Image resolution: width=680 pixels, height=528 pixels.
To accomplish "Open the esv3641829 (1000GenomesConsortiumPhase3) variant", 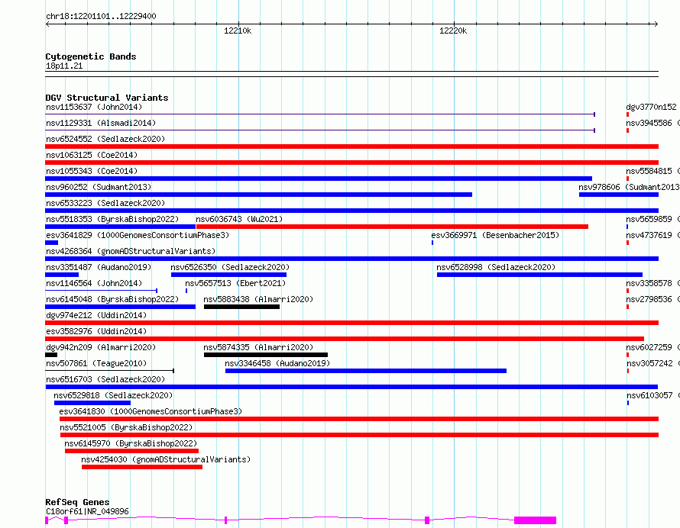I will (52, 243).
